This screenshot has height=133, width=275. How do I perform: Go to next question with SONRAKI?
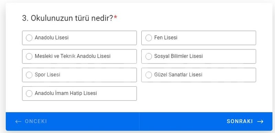click(x=206, y=121)
